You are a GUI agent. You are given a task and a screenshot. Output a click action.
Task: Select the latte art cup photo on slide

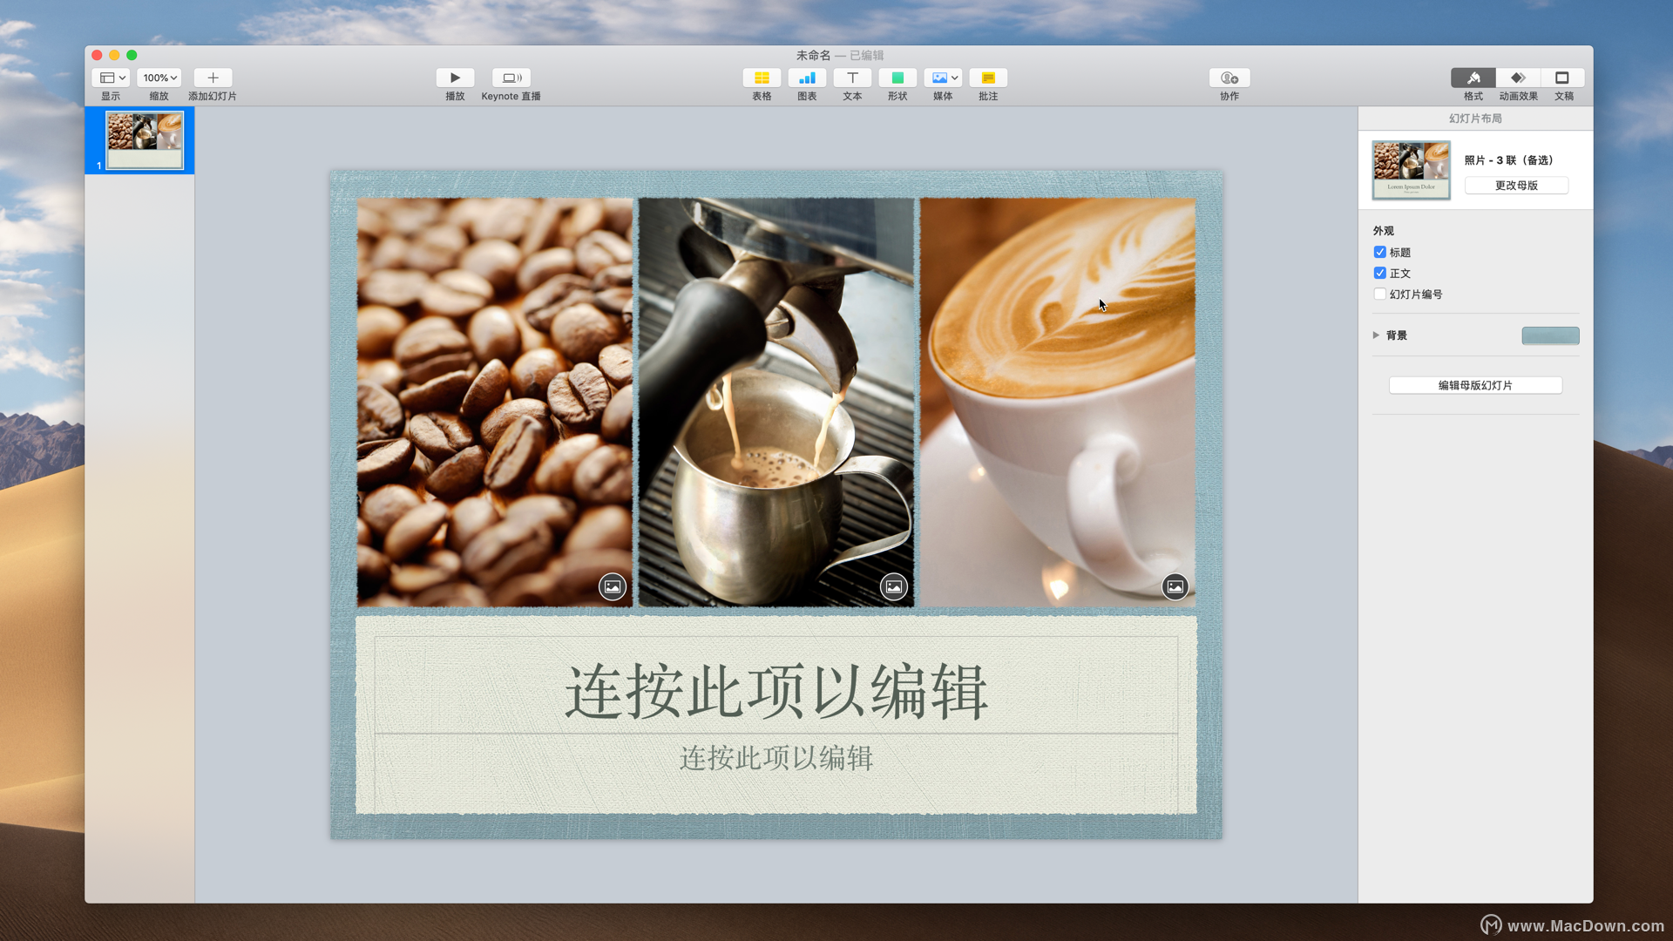pyautogui.click(x=1058, y=402)
